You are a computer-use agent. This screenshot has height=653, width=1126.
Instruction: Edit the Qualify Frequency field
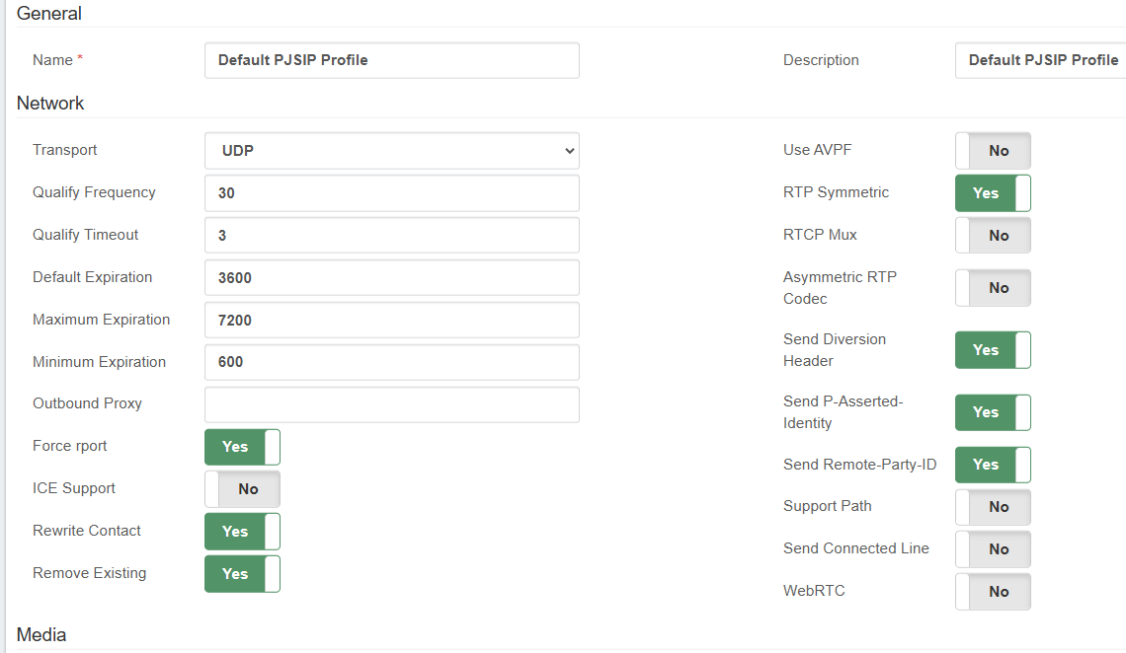pos(392,192)
